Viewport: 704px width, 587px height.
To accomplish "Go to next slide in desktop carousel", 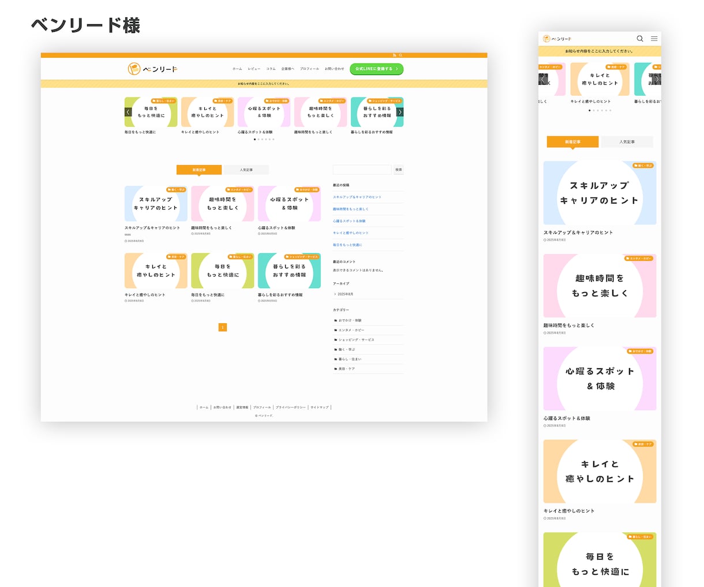I will (x=400, y=112).
